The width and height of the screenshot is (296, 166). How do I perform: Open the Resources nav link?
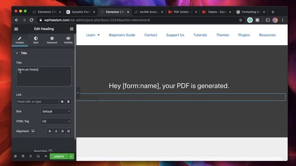[x=267, y=35]
